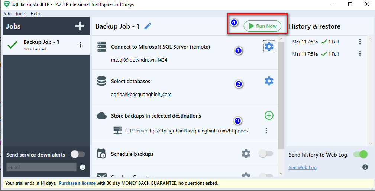Click the Schedule backups calendar icon
The width and height of the screenshot is (375, 191).
click(101, 154)
